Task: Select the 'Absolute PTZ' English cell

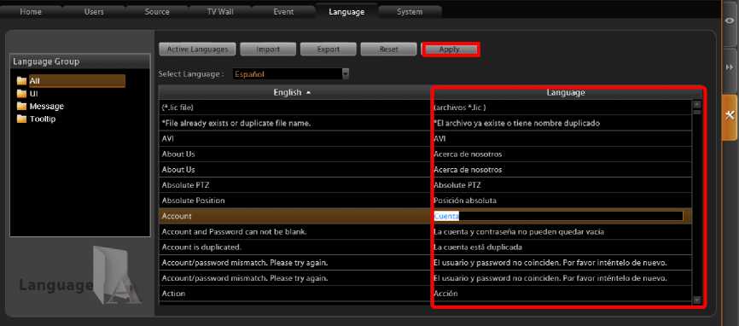Action: click(x=294, y=185)
